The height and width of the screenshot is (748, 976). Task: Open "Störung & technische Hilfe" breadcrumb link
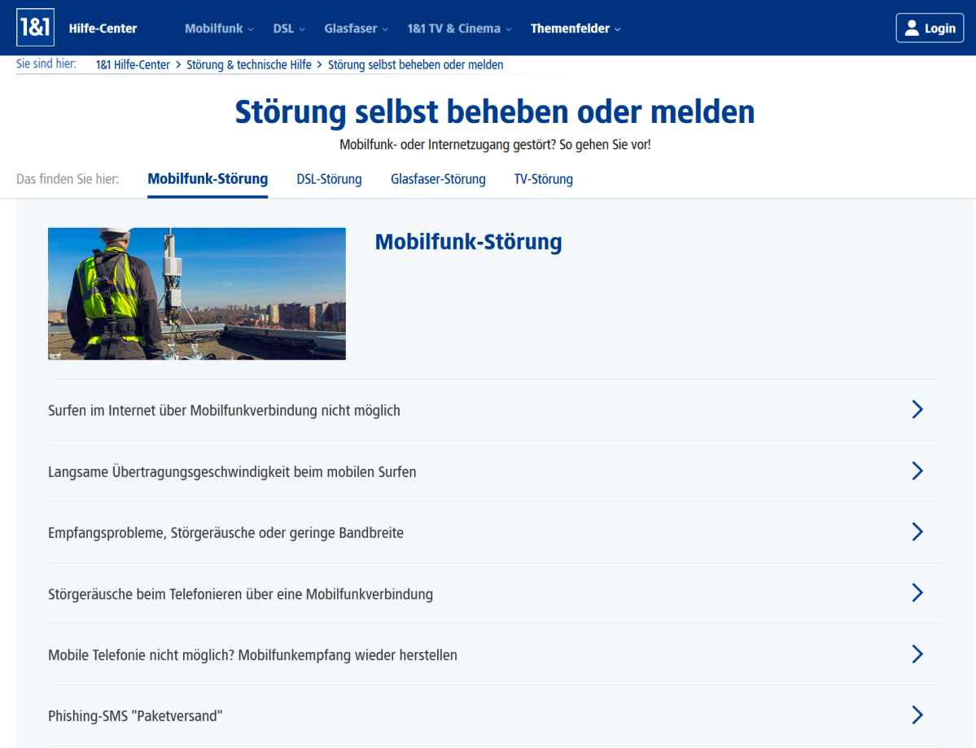click(247, 64)
